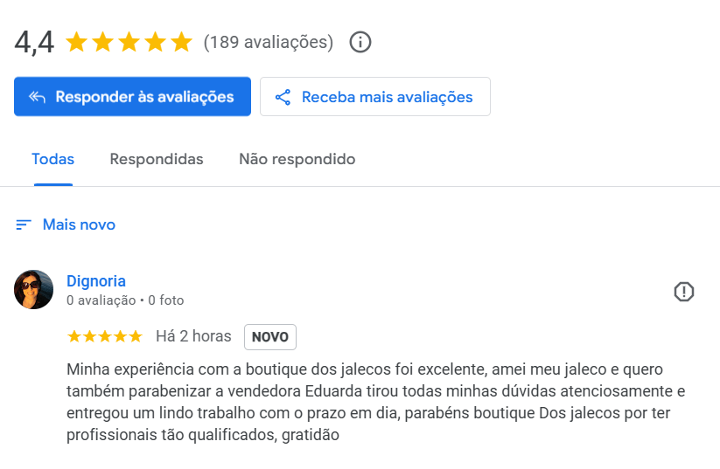The height and width of the screenshot is (469, 720).
Task: Click the sort lines icon beside Mais novo
Action: (24, 225)
